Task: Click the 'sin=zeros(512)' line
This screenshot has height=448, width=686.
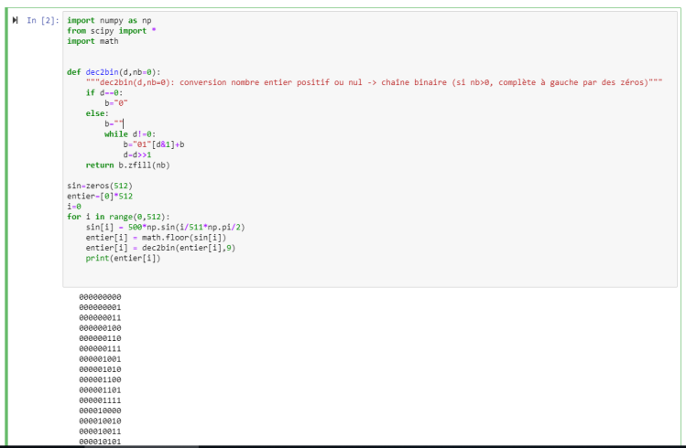Action: pos(100,186)
